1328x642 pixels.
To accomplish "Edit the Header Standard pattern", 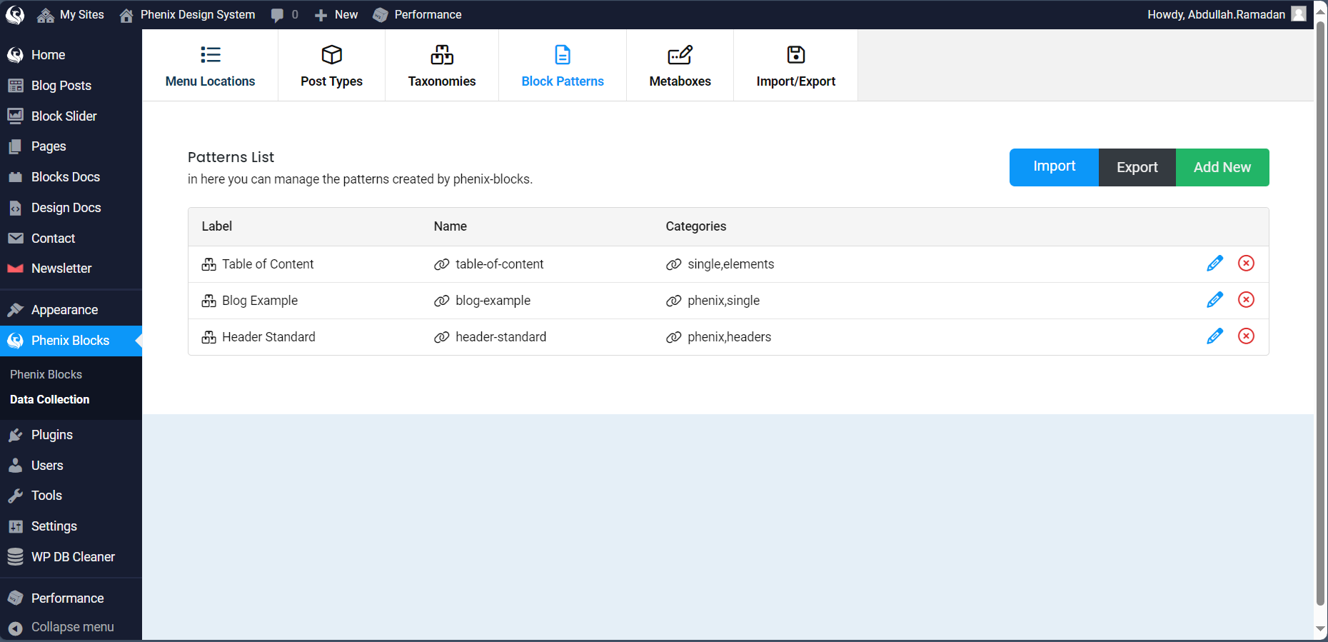I will [1214, 336].
